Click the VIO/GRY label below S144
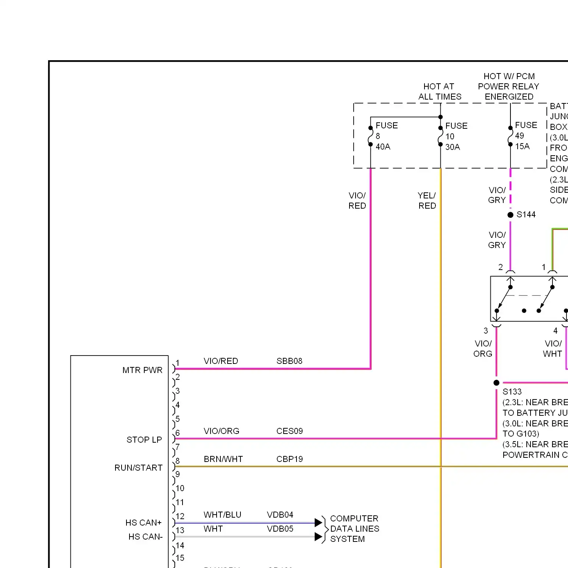The height and width of the screenshot is (568, 568). tap(497, 240)
